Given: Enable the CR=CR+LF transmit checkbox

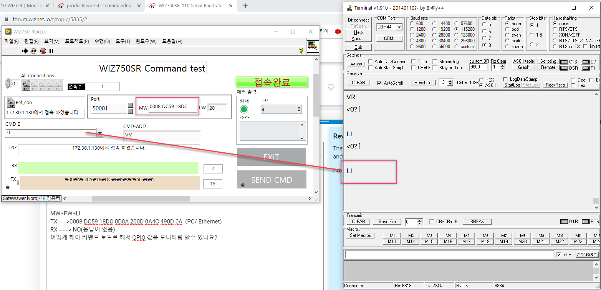Looking at the screenshot, I should pos(432,222).
